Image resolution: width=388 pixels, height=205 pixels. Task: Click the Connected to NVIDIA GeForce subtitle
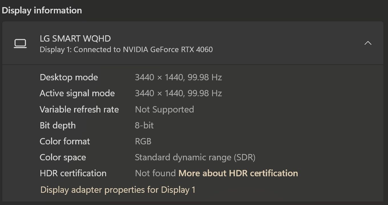pos(126,50)
